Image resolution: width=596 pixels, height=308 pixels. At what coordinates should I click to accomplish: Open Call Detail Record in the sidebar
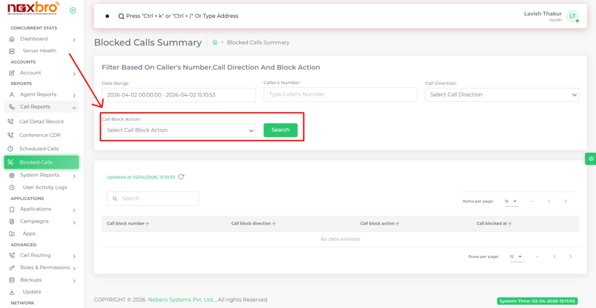pyautogui.click(x=41, y=121)
